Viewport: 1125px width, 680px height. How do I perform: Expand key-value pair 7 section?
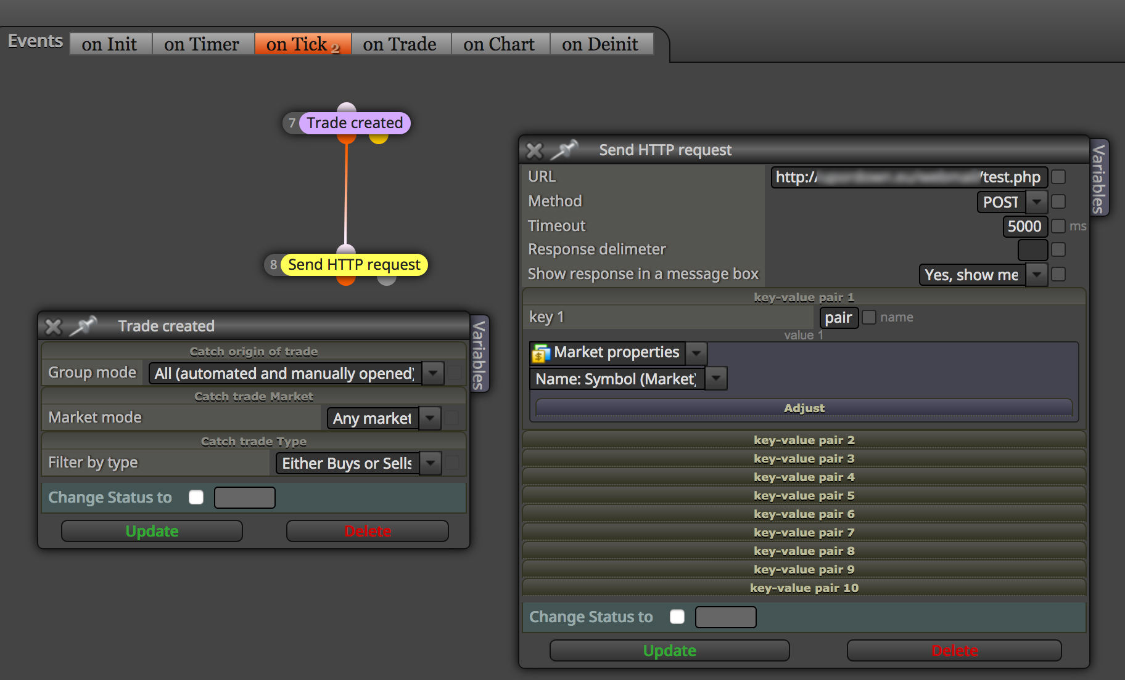pos(804,532)
